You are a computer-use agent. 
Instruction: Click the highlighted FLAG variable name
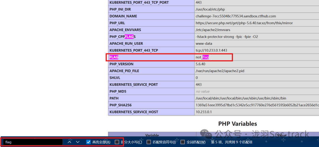[x=114, y=57]
